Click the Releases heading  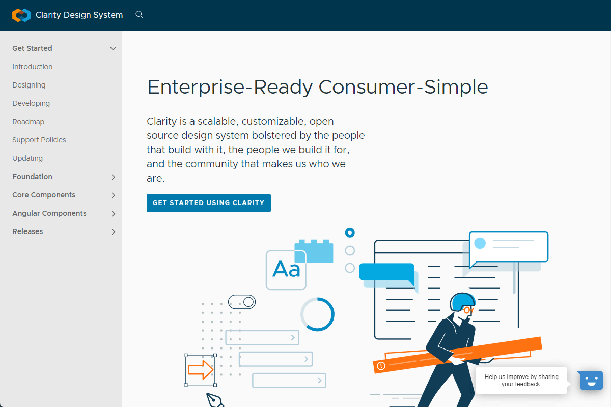[x=27, y=231]
